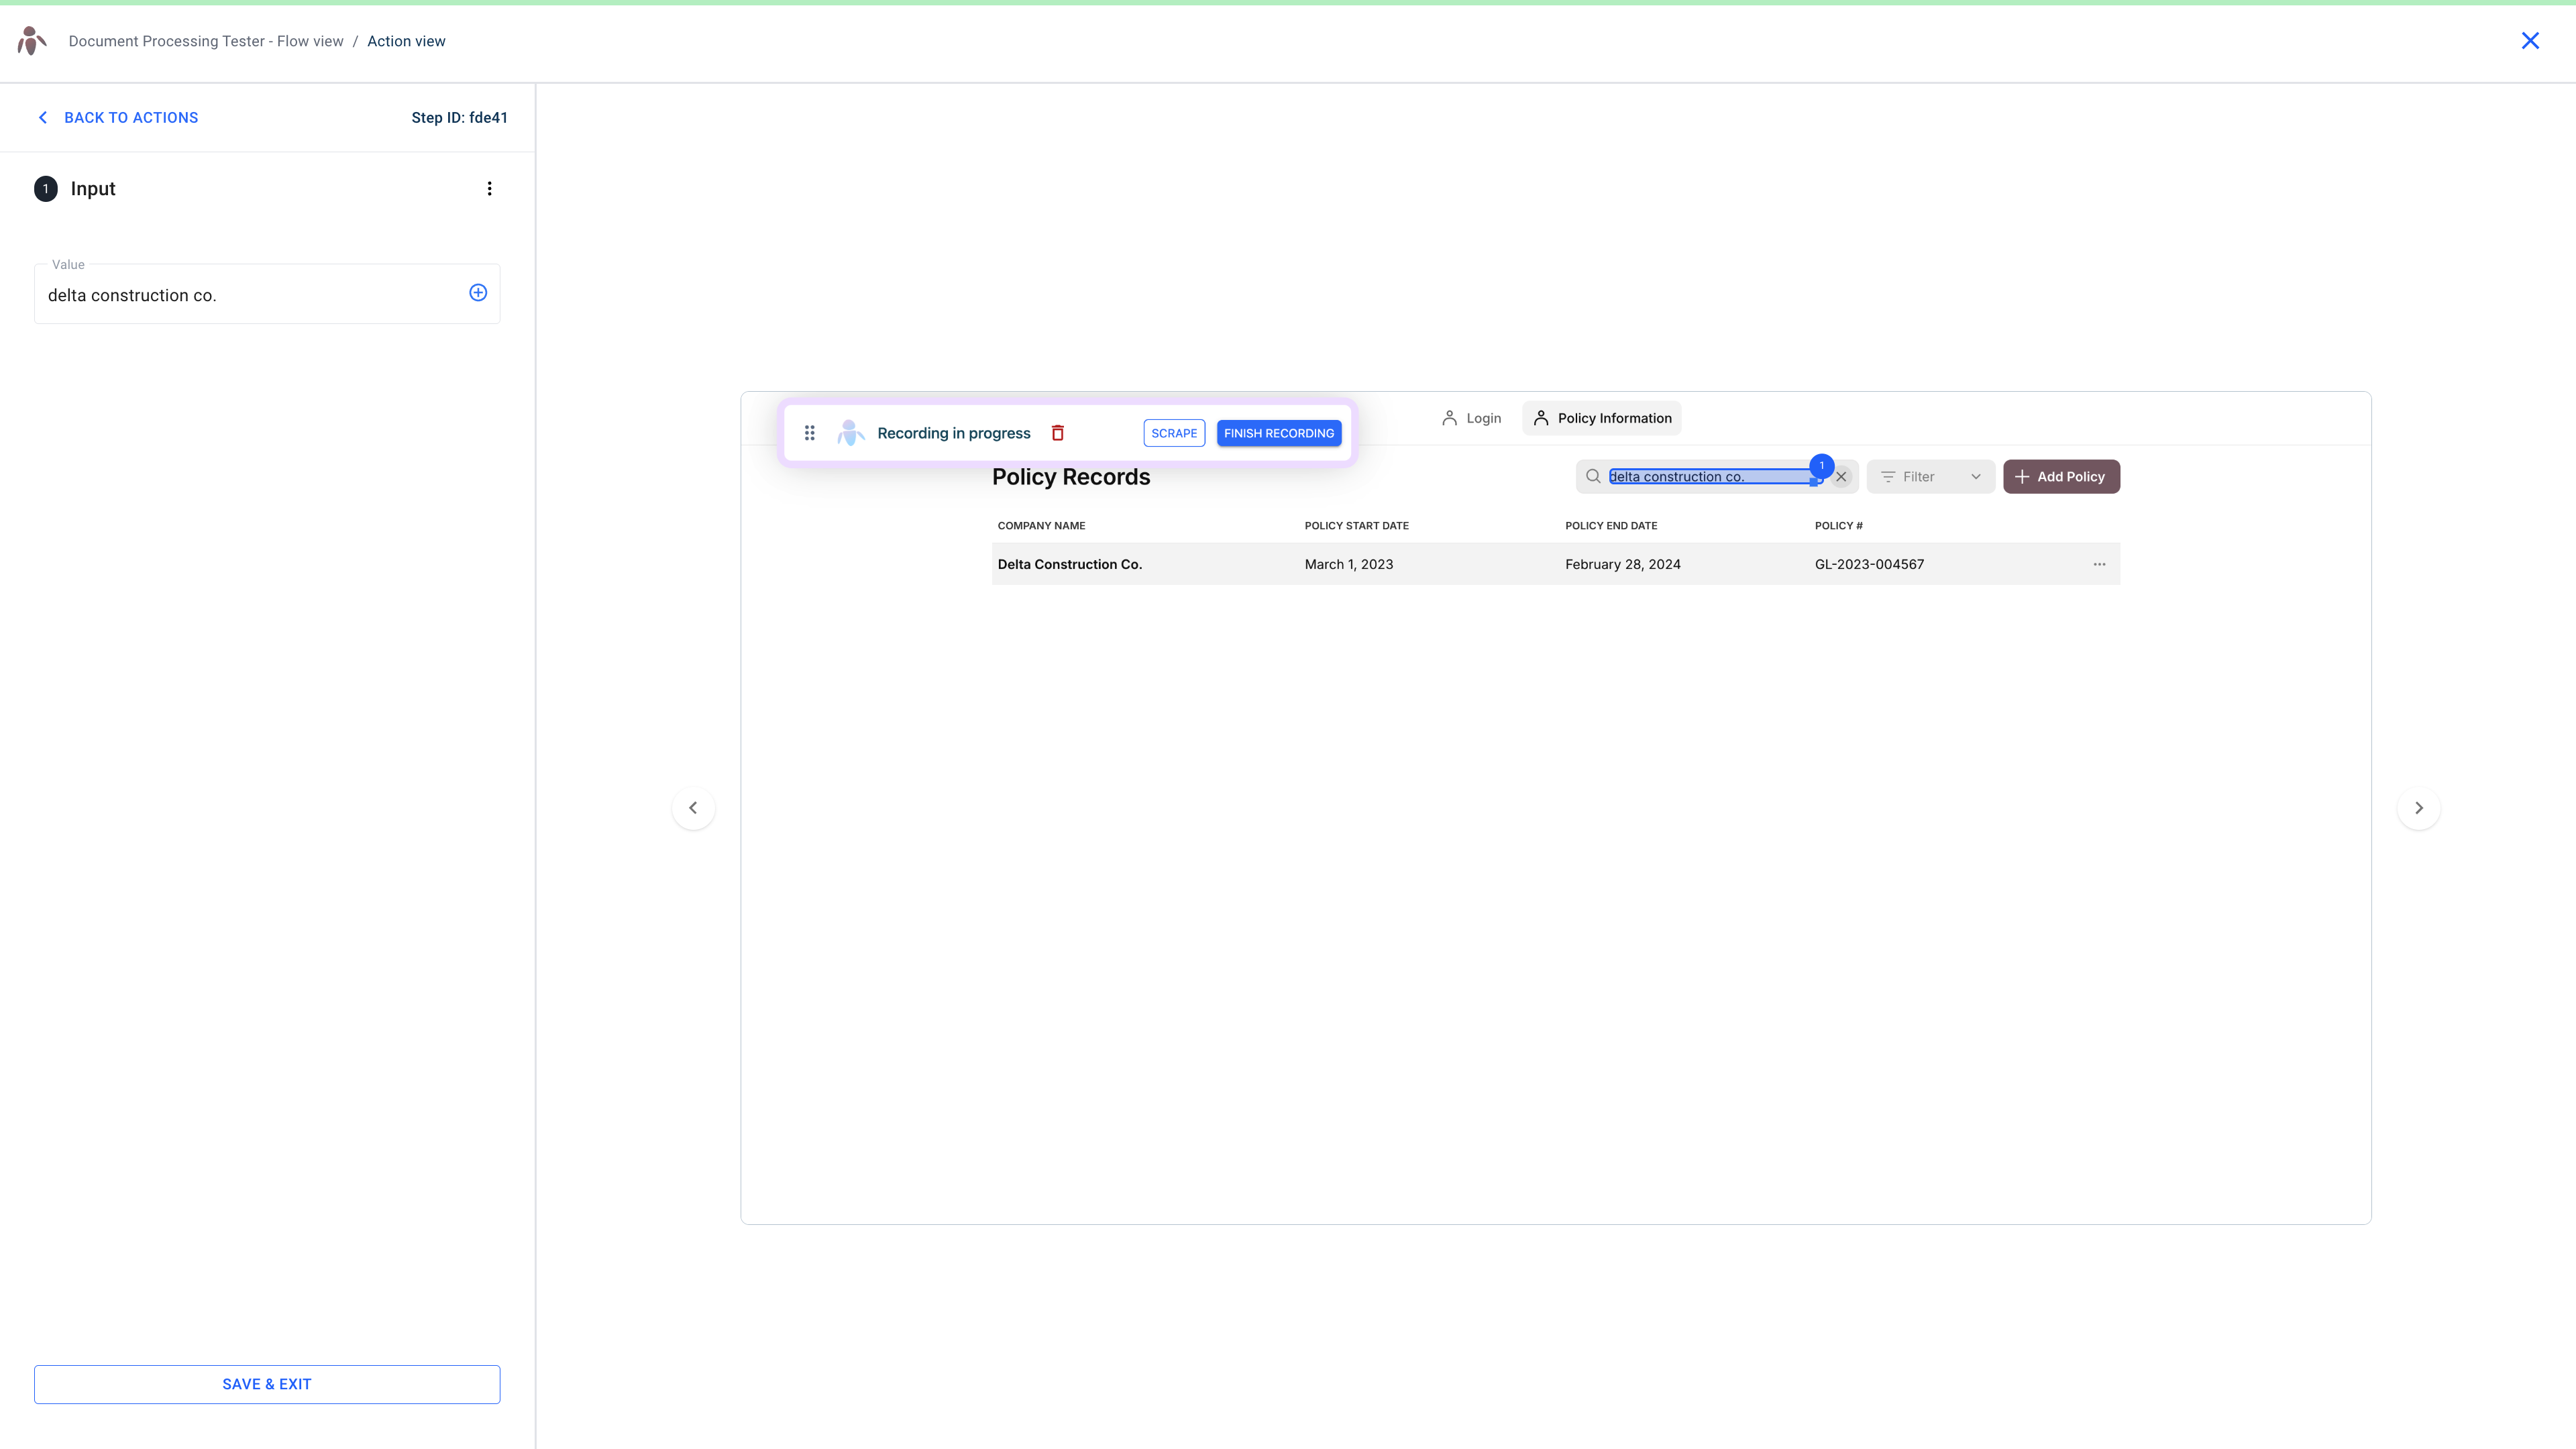Clear the search box with X icon

coord(1841,477)
